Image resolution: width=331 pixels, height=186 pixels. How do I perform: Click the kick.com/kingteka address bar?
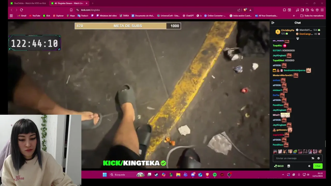tap(155, 10)
